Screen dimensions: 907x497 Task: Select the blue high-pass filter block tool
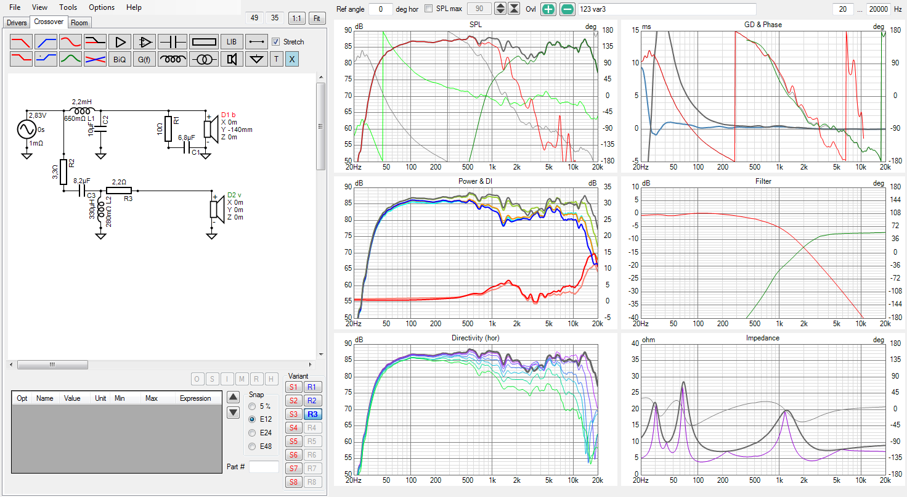tap(46, 42)
